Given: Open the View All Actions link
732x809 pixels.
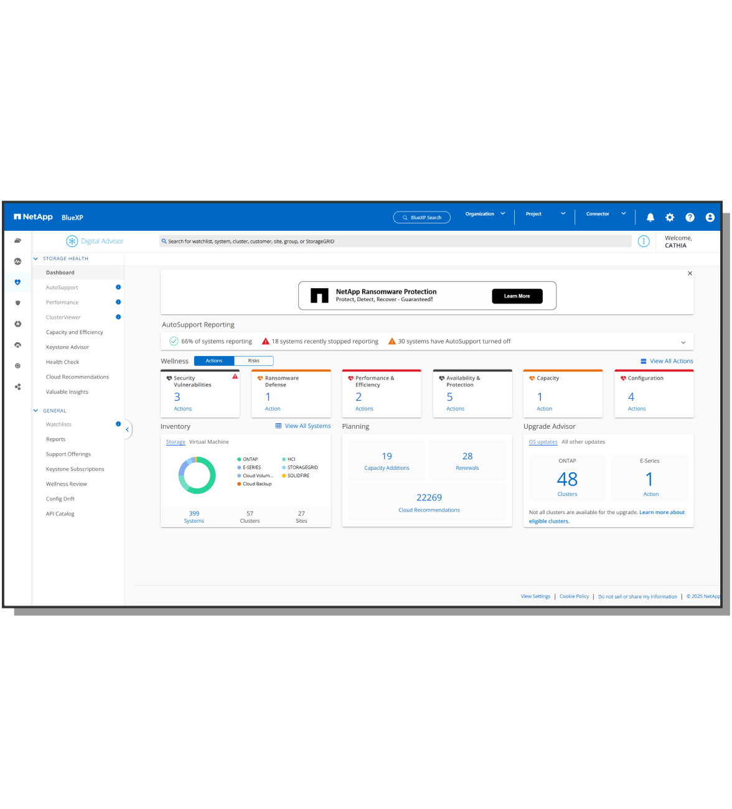Looking at the screenshot, I should coord(671,361).
